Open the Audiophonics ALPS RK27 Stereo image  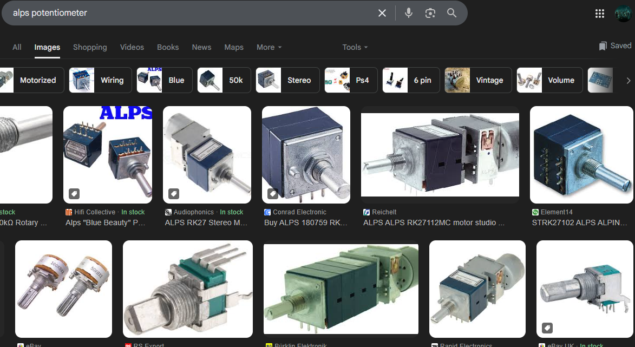click(207, 155)
